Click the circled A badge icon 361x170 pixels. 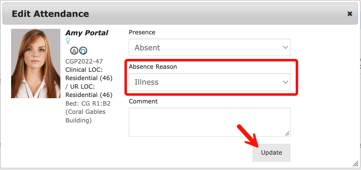coord(74,51)
